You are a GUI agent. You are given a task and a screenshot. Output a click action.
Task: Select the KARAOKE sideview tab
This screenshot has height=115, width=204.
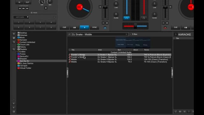185,34
